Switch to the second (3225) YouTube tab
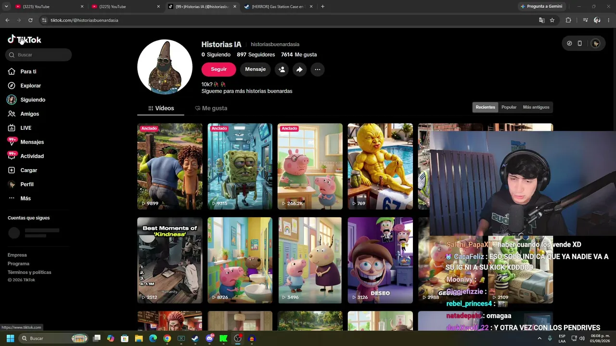 tap(126, 7)
